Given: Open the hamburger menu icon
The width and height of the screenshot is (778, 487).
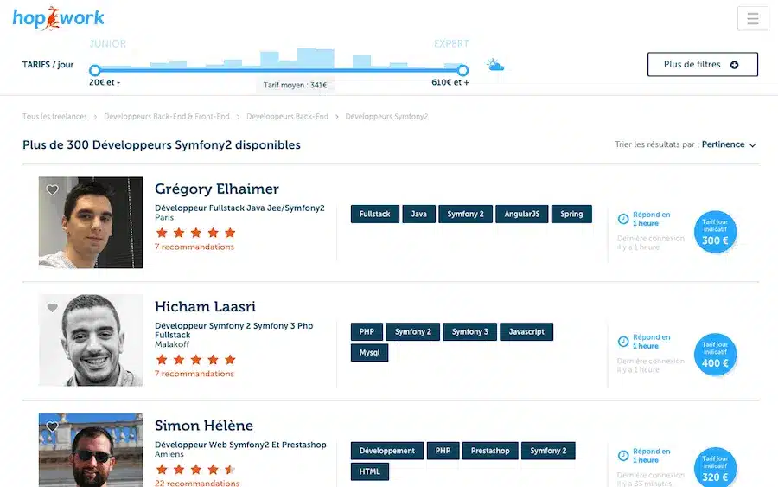Looking at the screenshot, I should coord(752,18).
